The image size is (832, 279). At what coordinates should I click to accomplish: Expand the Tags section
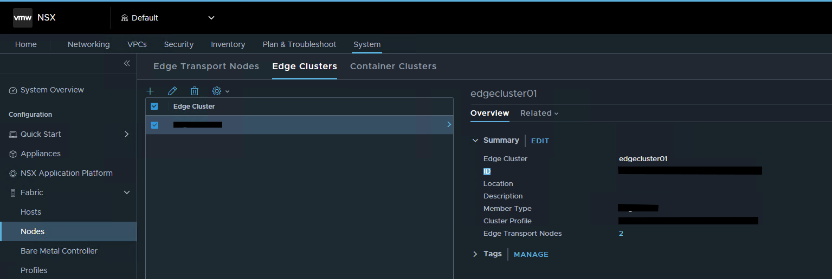click(x=475, y=254)
